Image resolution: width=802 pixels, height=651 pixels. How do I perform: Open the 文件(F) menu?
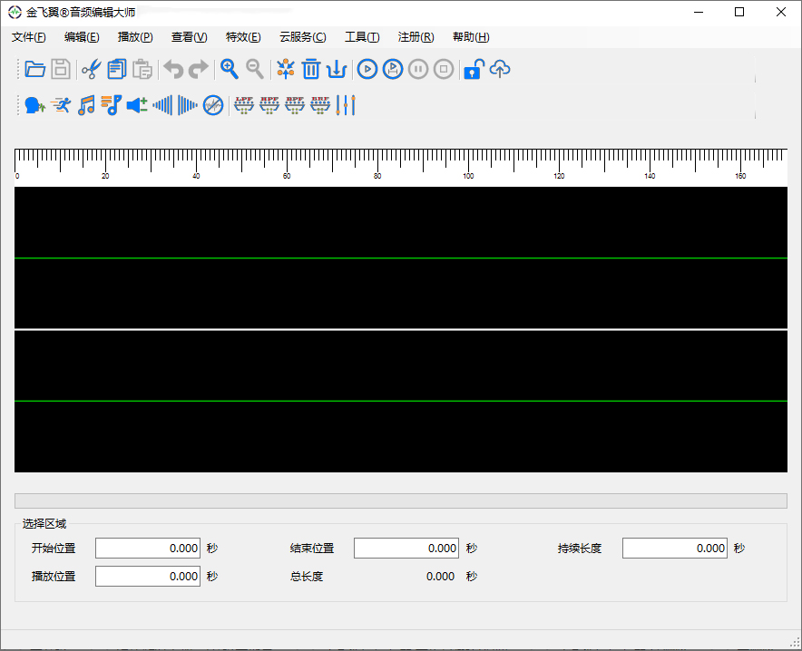pyautogui.click(x=29, y=37)
